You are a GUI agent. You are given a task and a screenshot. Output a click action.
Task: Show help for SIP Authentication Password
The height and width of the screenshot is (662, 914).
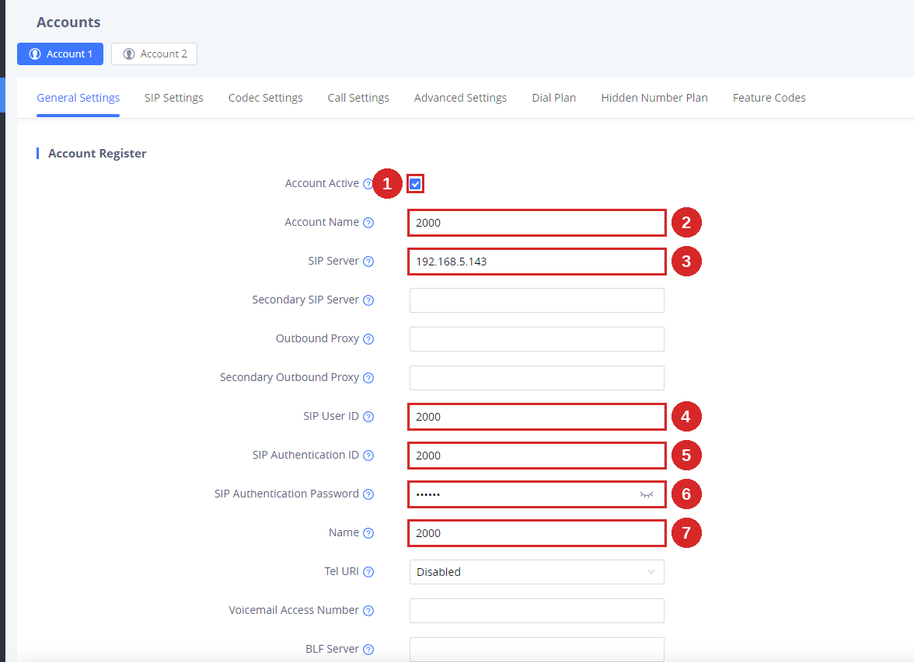pyautogui.click(x=368, y=494)
